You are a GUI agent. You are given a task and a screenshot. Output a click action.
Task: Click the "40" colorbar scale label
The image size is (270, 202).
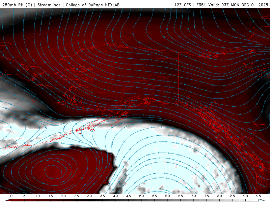(x=115, y=196)
